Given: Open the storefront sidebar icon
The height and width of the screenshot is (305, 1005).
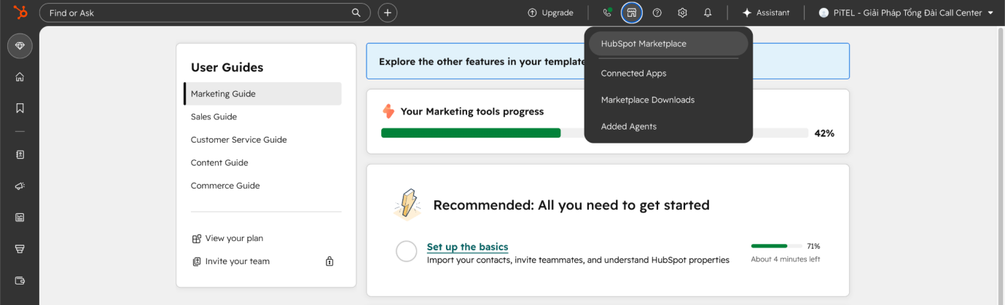Looking at the screenshot, I should pyautogui.click(x=20, y=248).
